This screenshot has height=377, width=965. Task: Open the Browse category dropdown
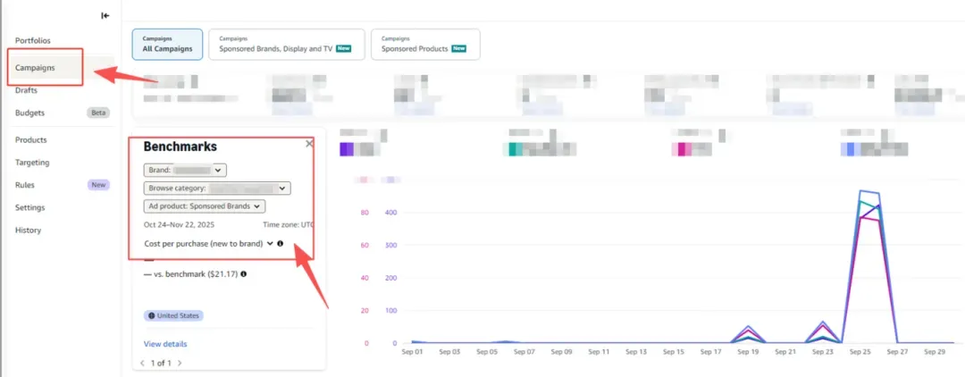(x=217, y=188)
